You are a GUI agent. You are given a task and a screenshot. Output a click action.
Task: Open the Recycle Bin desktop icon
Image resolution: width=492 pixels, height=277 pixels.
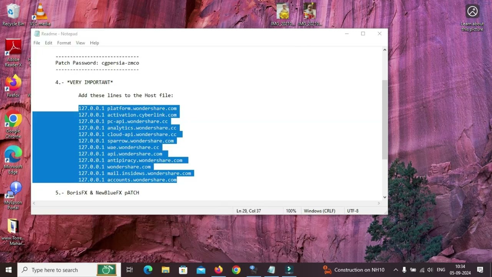pos(13,15)
